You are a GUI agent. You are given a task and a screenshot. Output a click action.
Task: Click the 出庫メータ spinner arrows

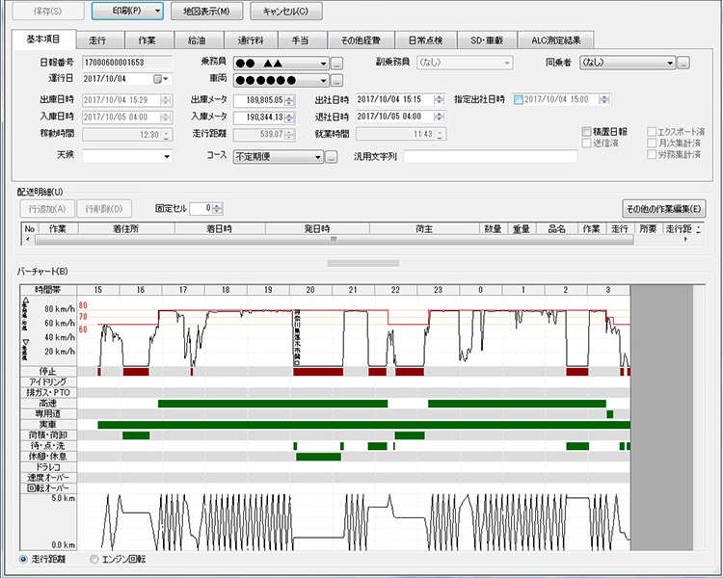coord(290,99)
